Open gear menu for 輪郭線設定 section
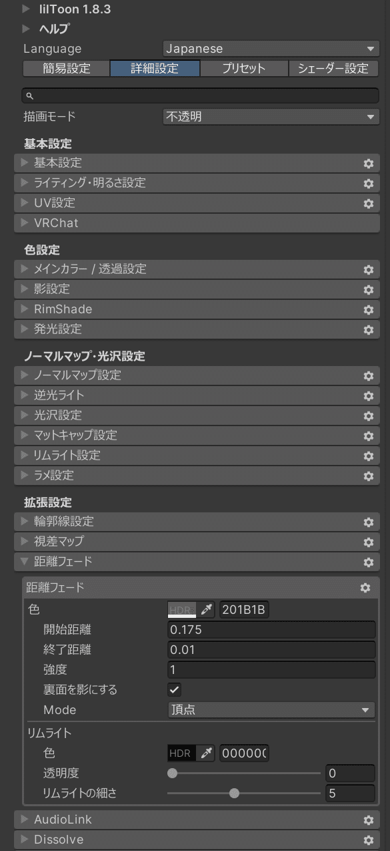 tap(368, 522)
